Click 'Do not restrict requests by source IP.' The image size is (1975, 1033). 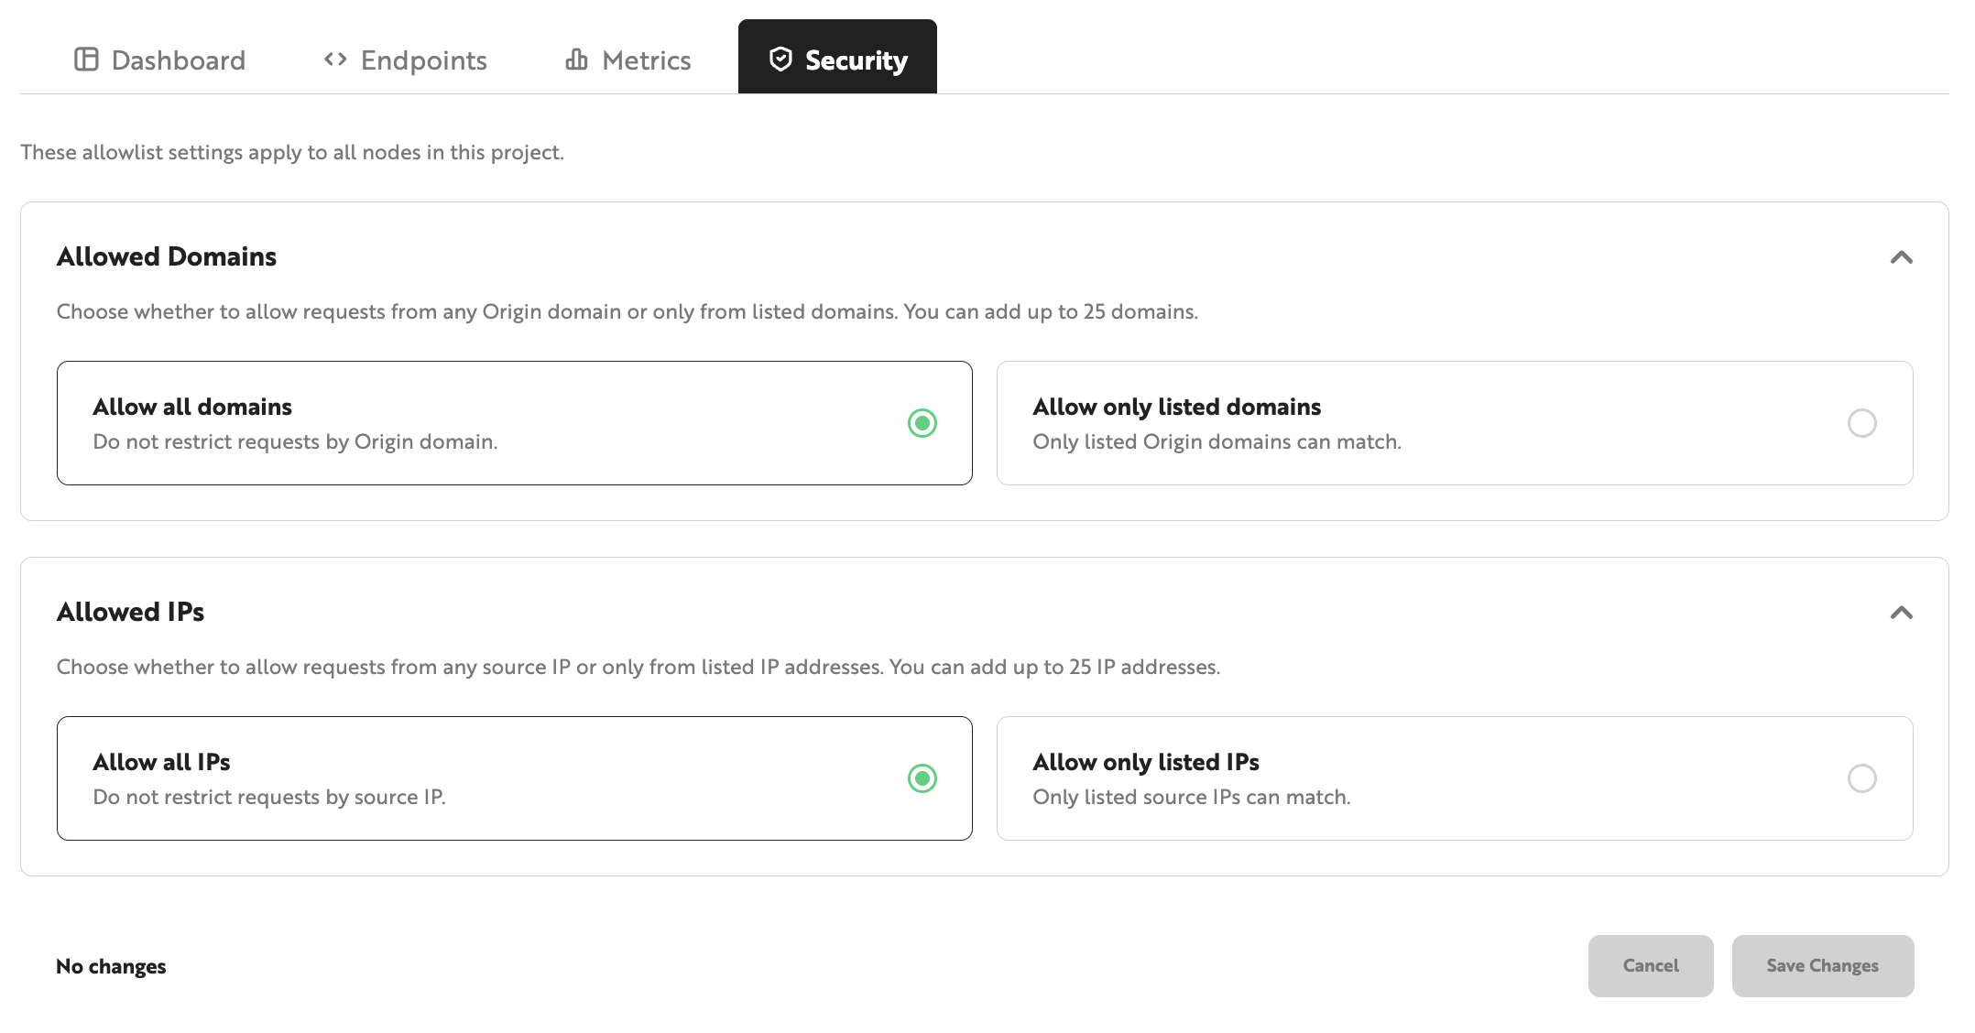point(269,797)
